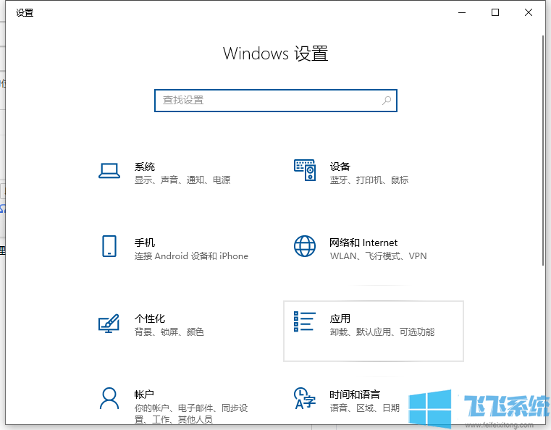This screenshot has height=430, width=551.
Task: Open the Devices (设备) keyboard-speaker icon
Action: [x=305, y=170]
